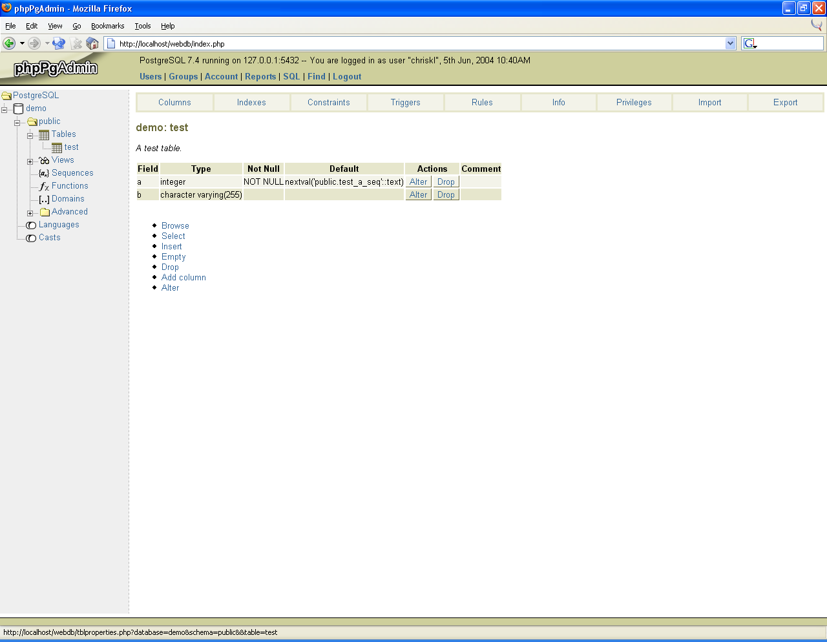The width and height of the screenshot is (827, 642).
Task: Open the address bar URL history dropdown
Action: tap(731, 43)
